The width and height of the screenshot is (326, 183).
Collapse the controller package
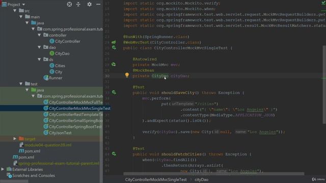click(x=39, y=35)
